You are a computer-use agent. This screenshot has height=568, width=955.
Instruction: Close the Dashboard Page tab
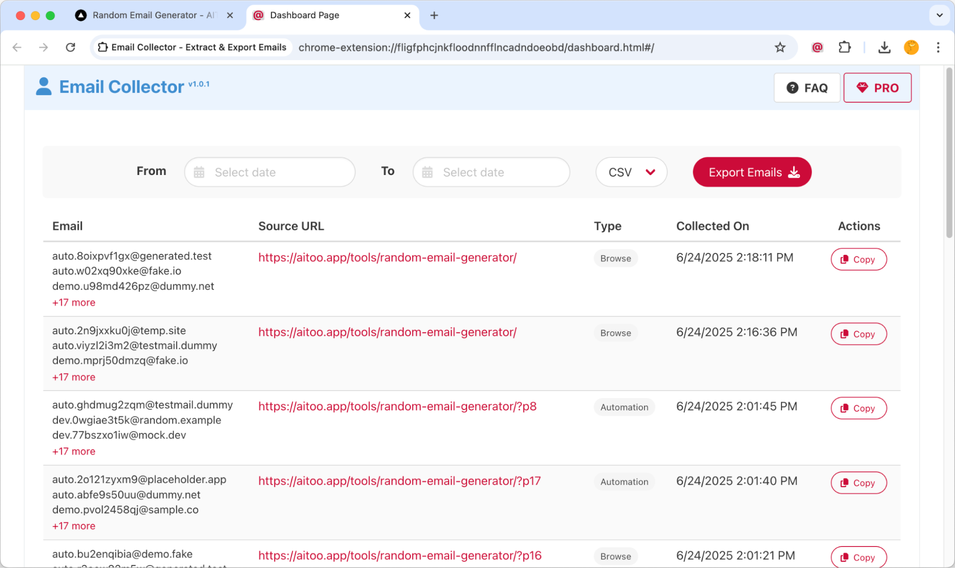tap(407, 15)
